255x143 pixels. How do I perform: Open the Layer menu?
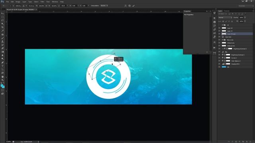click(24, 2)
